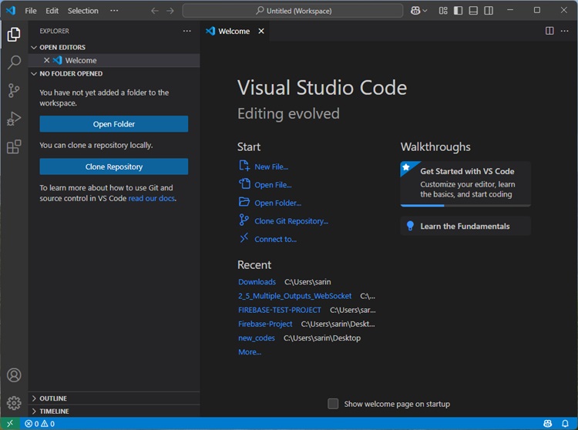This screenshot has height=430, width=578.
Task: Expand the Timeline section
Action: 34,412
